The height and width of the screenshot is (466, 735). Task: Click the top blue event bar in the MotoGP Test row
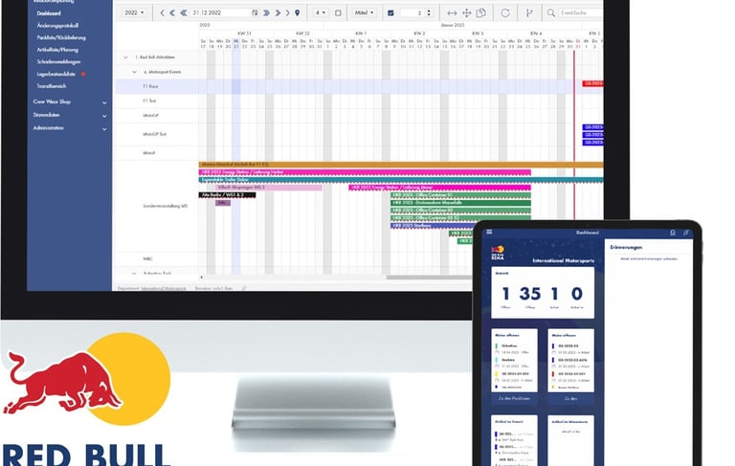[x=592, y=127]
